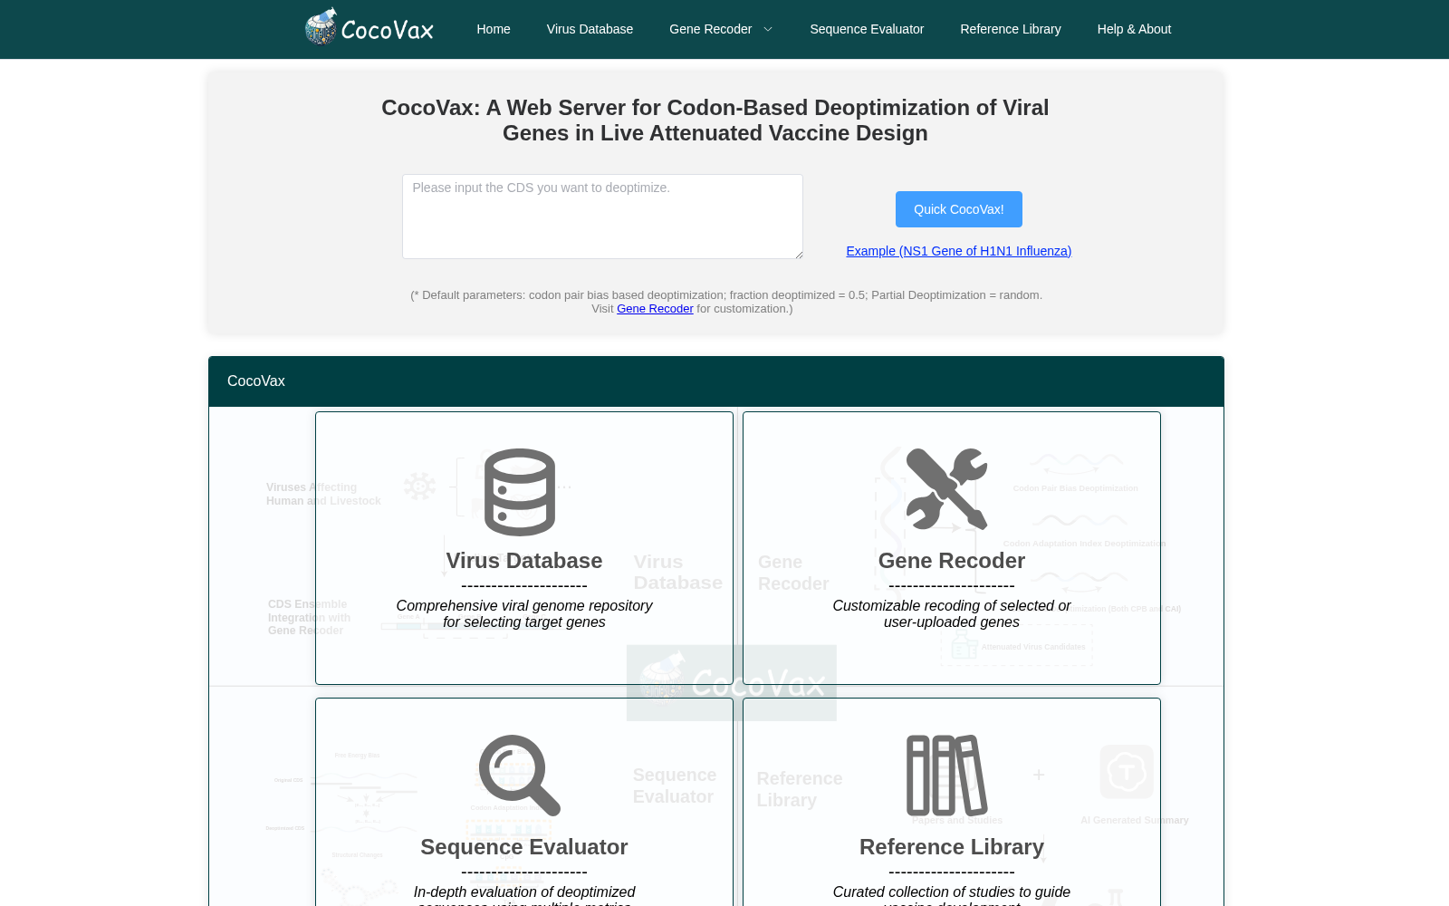
Task: Click the Gene Recoder tools icon
Action: pos(946,489)
